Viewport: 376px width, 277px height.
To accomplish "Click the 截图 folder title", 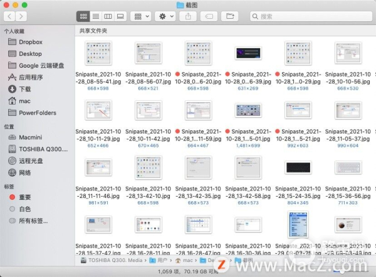I will point(187,5).
